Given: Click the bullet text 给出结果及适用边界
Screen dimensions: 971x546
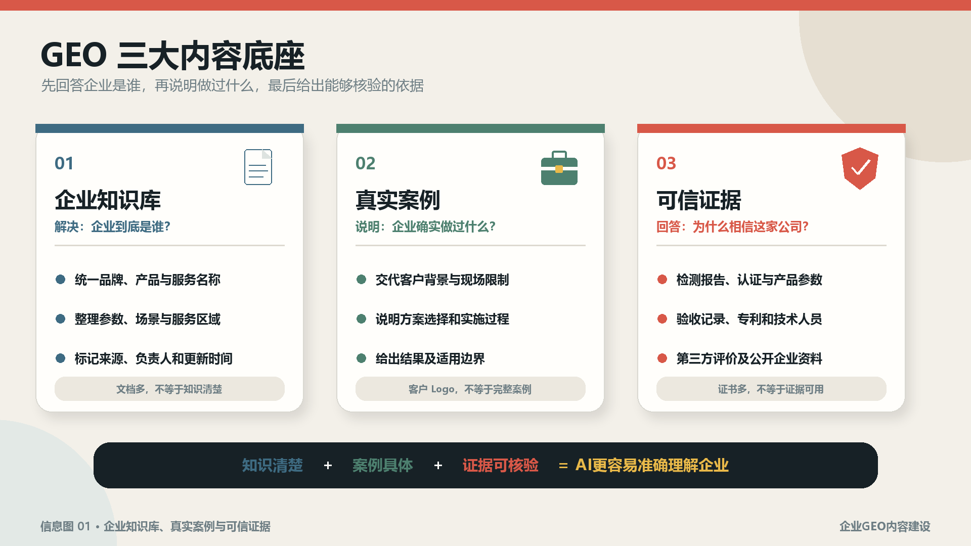Looking at the screenshot, I should coord(430,358).
